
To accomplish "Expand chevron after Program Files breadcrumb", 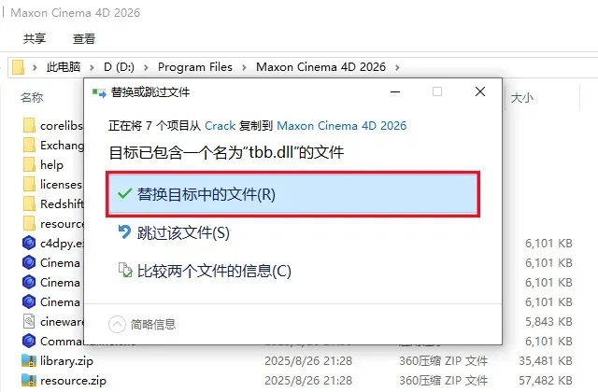I will coord(244,67).
